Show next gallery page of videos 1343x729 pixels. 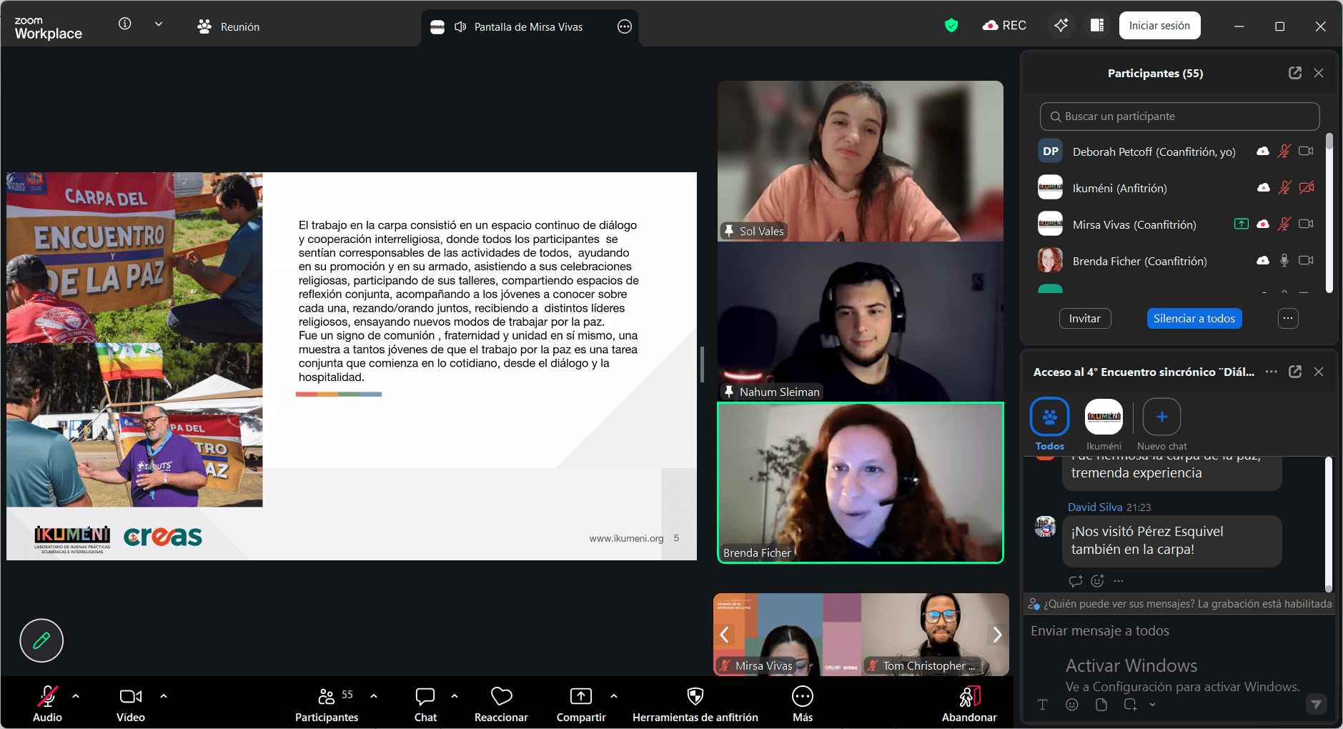point(997,635)
